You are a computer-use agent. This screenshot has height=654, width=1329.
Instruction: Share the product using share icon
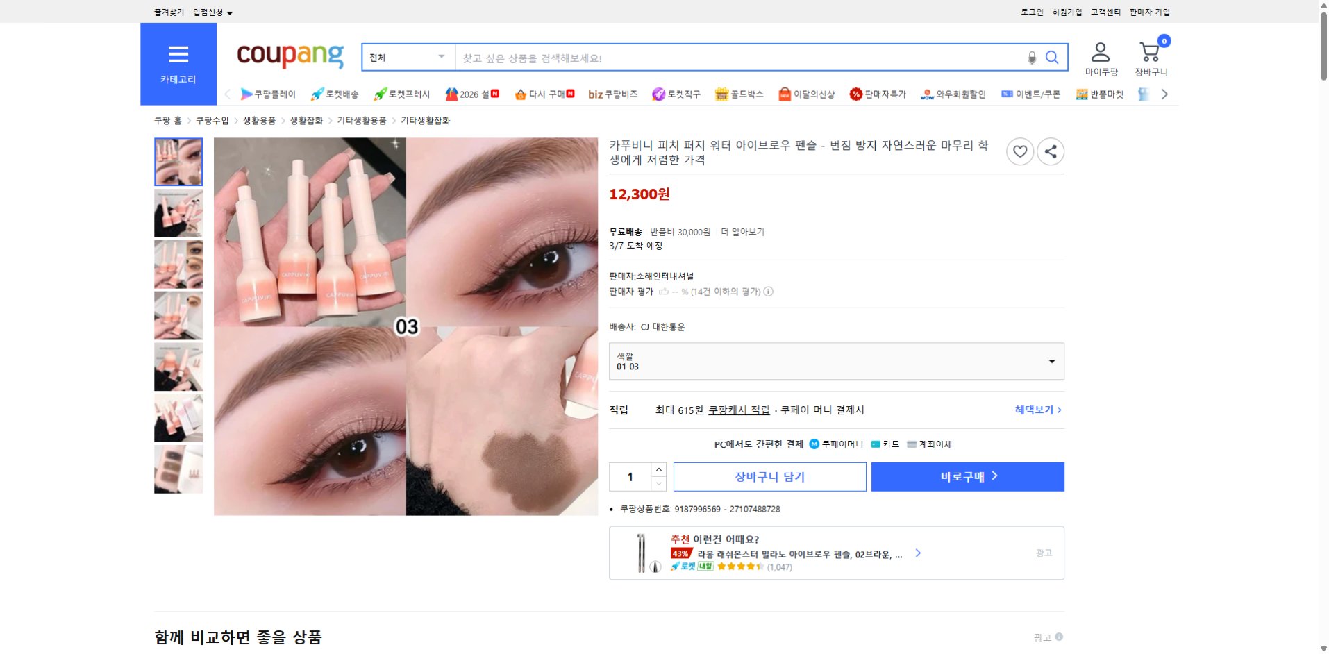point(1051,151)
